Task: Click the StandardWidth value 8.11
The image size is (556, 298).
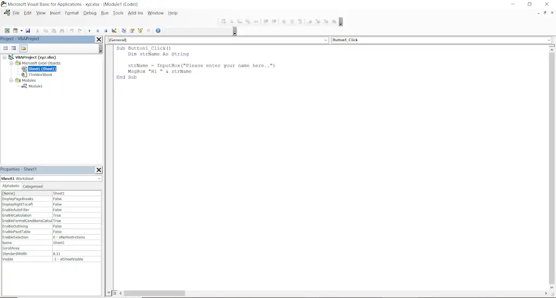Action: (77, 254)
